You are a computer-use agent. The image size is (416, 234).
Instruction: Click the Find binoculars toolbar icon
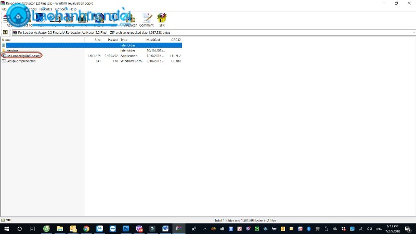click(84, 20)
